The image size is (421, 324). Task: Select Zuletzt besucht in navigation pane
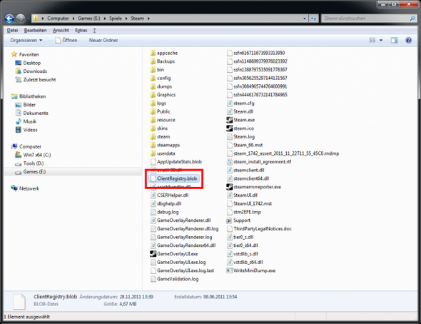36,80
